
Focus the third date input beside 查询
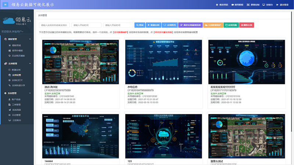118,25
